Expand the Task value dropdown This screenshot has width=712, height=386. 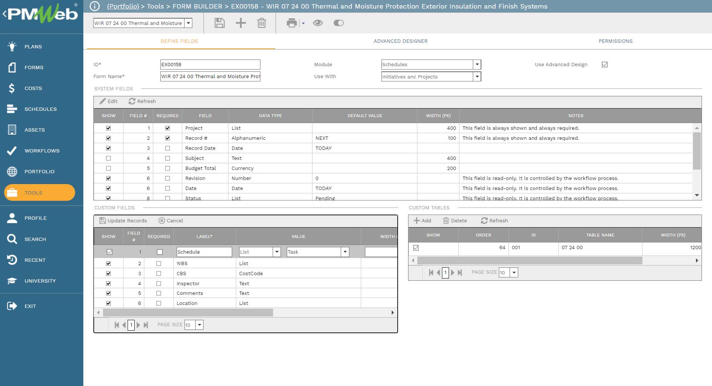345,252
